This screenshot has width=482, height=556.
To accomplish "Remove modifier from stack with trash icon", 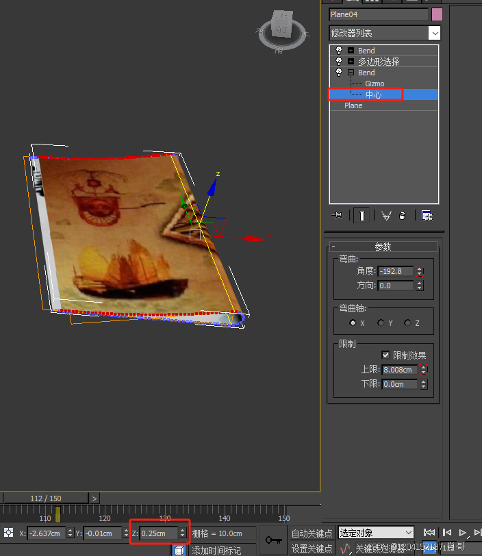I will (x=402, y=215).
